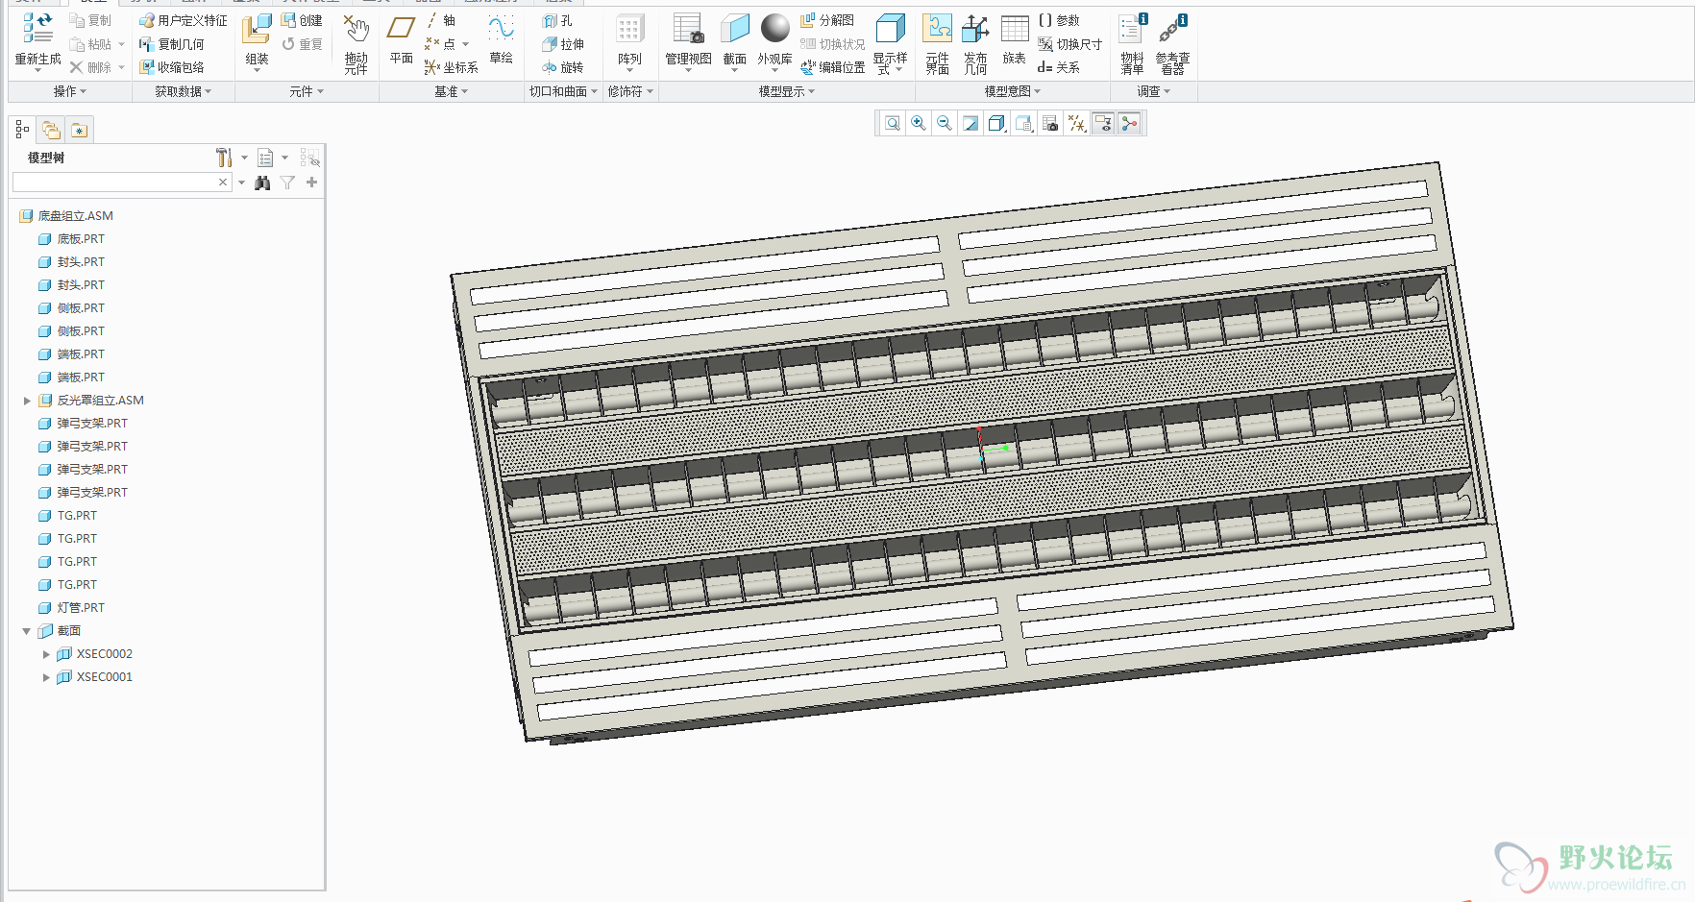Open saved orientations in graphics toolbar
This screenshot has height=902, width=1695.
[1024, 123]
